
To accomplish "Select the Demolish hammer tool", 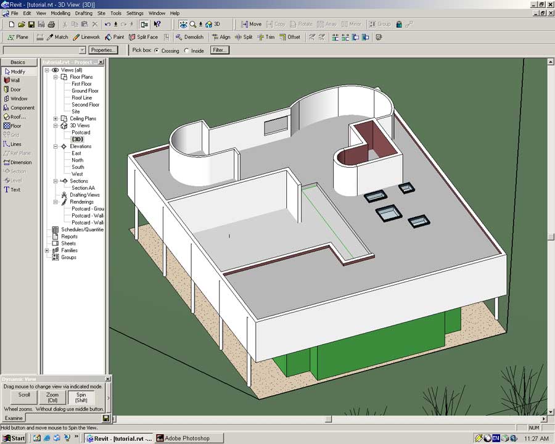I will click(x=189, y=37).
